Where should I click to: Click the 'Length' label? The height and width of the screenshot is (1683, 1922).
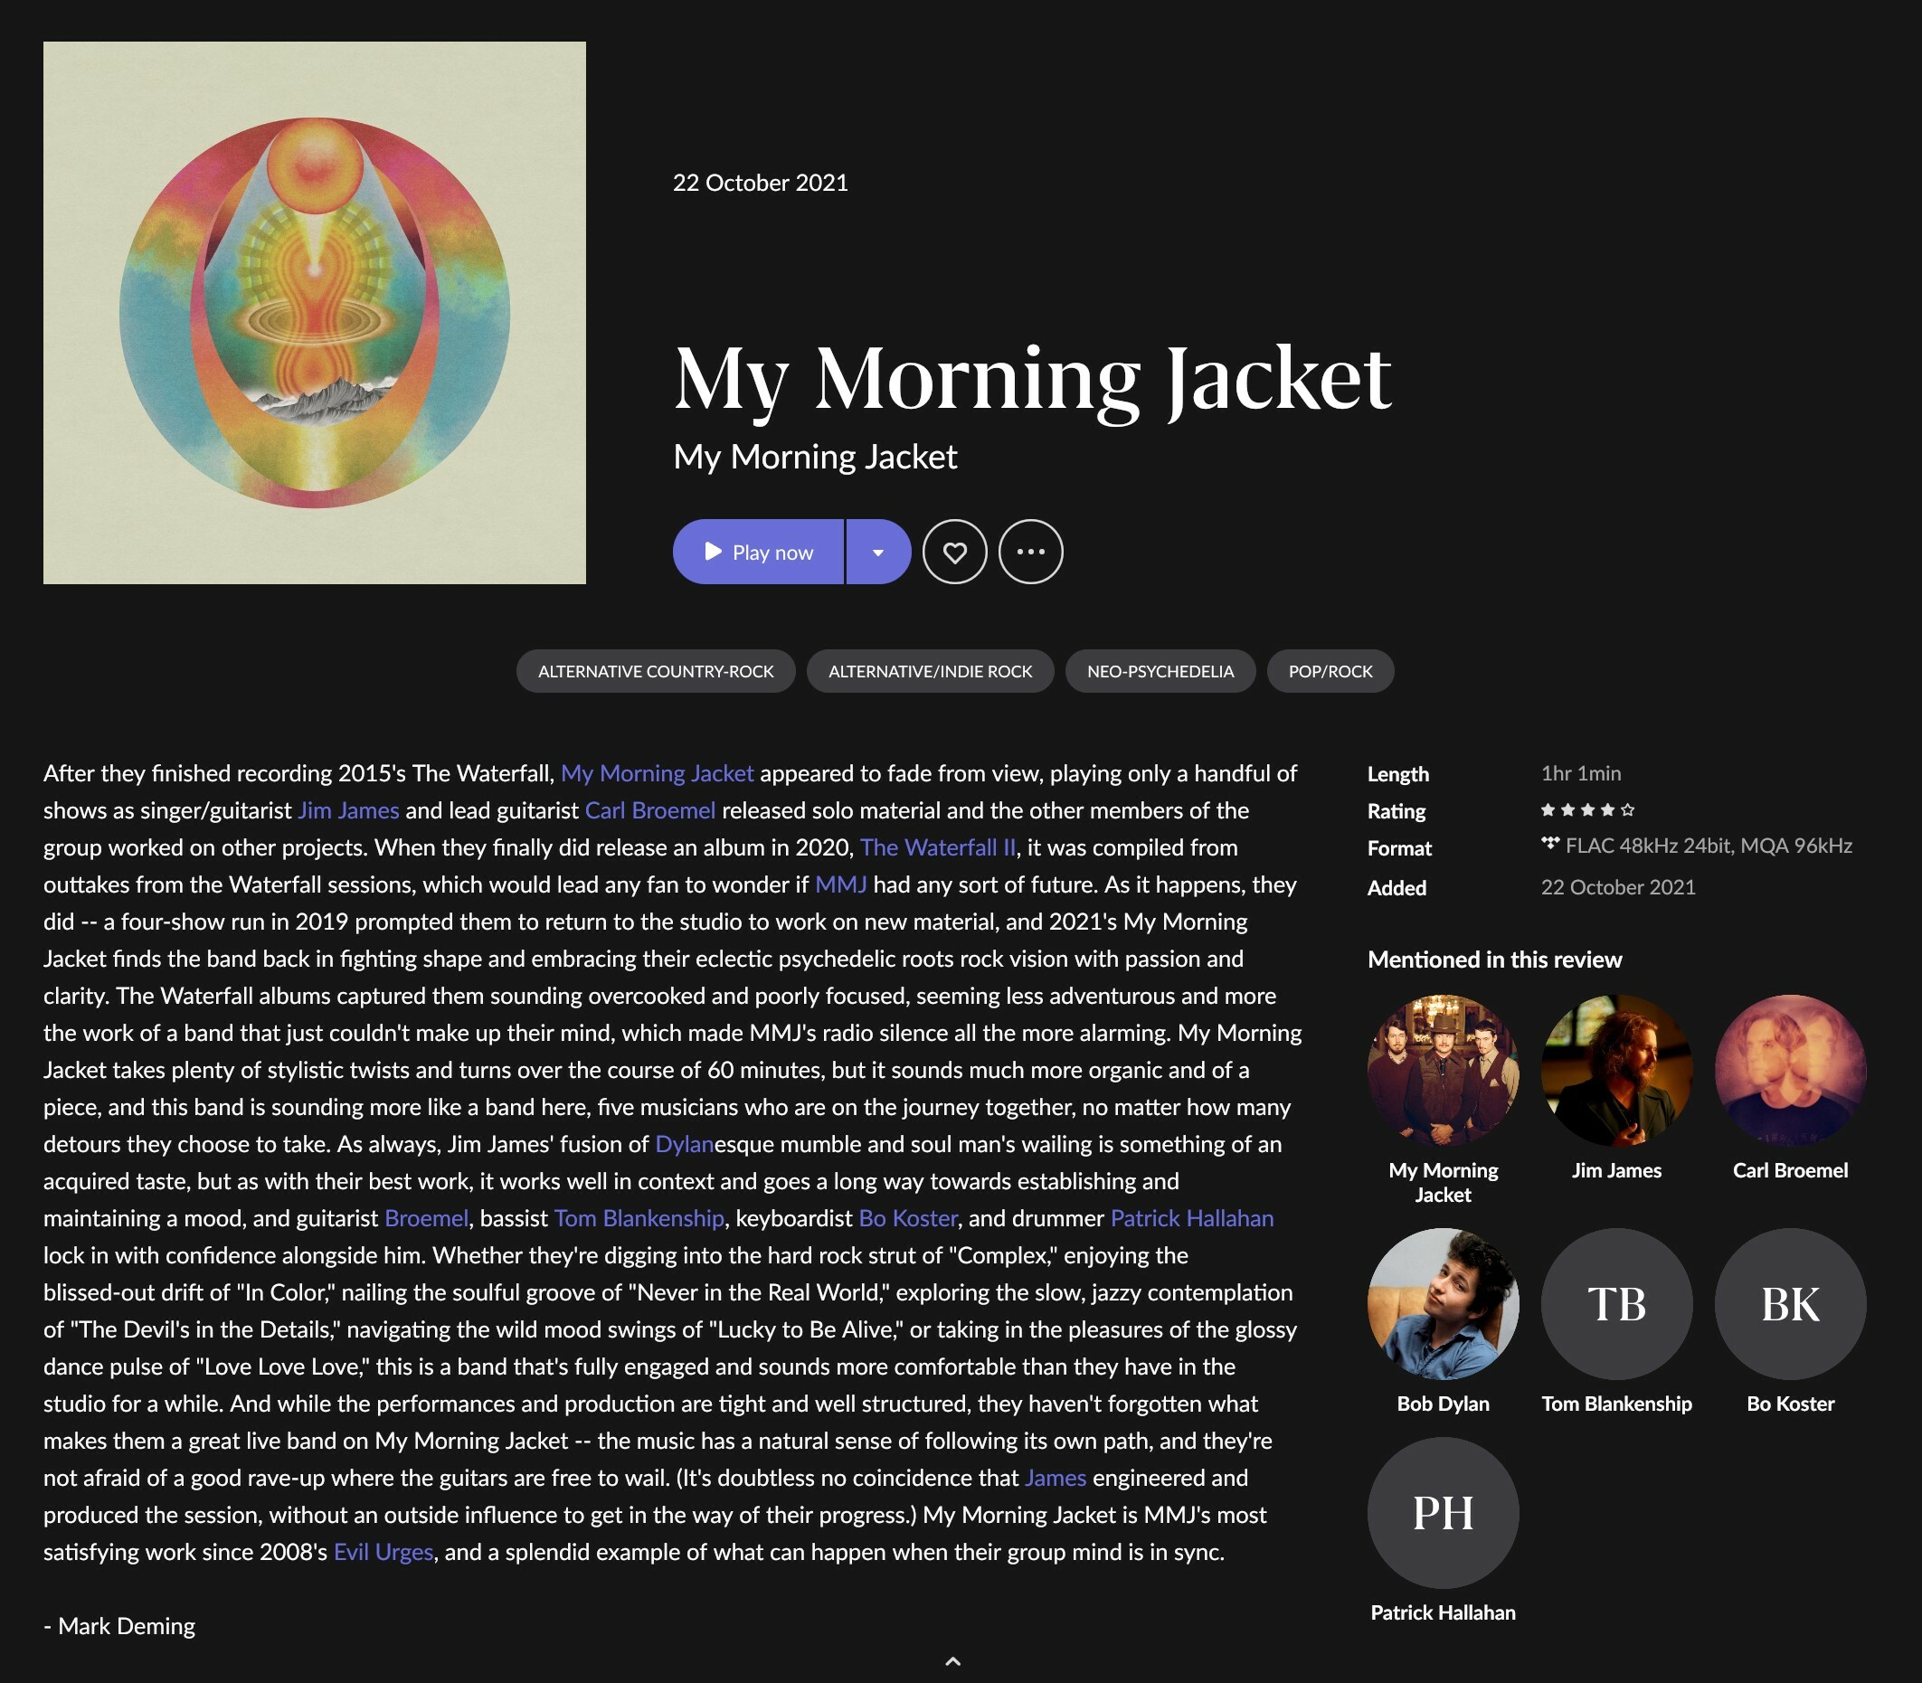point(1397,774)
